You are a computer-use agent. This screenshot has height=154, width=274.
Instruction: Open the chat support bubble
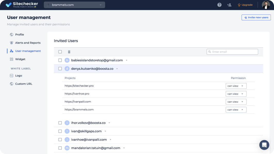(264, 145)
